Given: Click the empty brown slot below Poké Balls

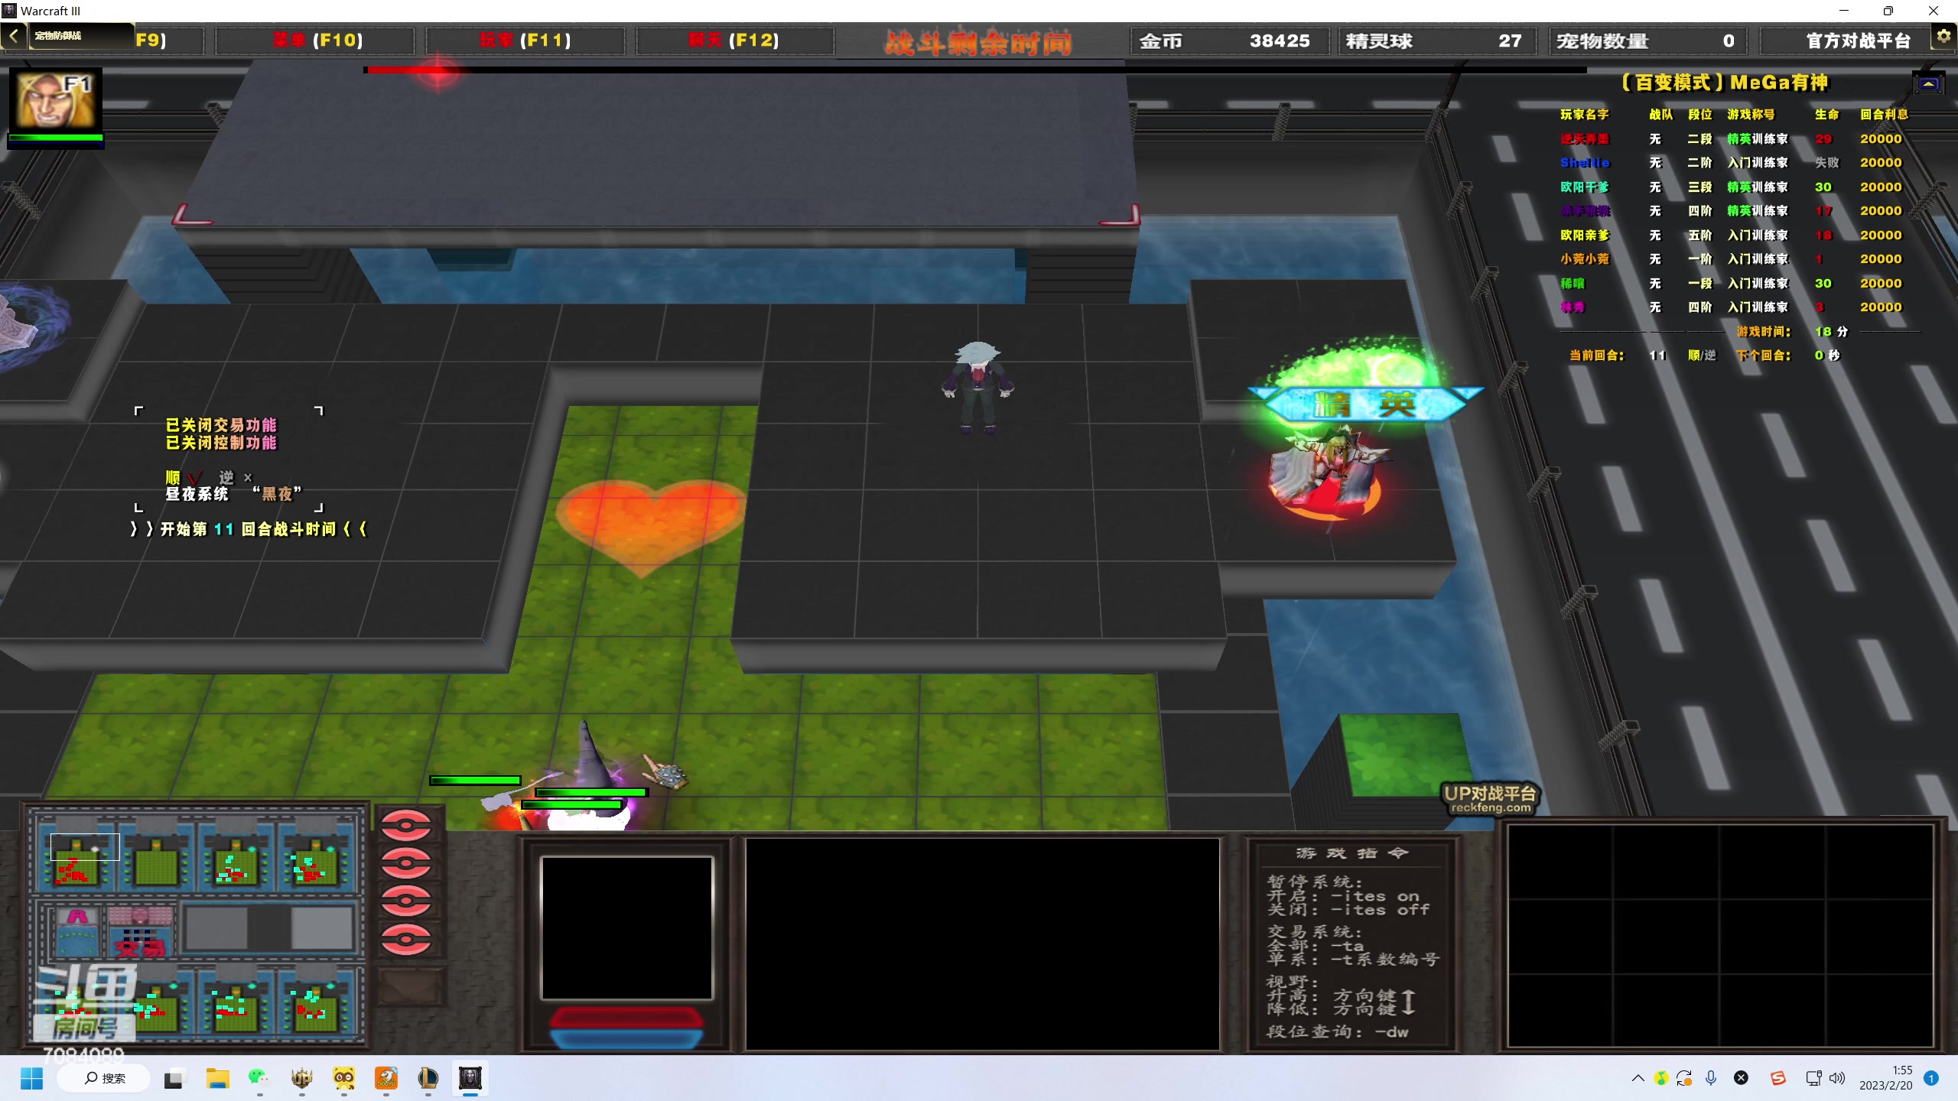Looking at the screenshot, I should click(411, 986).
